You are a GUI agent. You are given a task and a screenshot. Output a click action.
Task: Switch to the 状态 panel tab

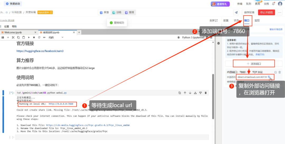click(x=236, y=20)
